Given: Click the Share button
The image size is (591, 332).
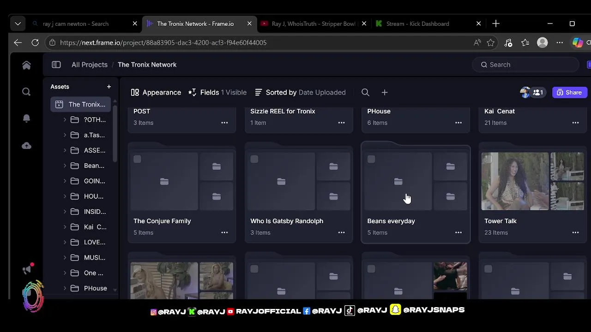Looking at the screenshot, I should tap(569, 92).
